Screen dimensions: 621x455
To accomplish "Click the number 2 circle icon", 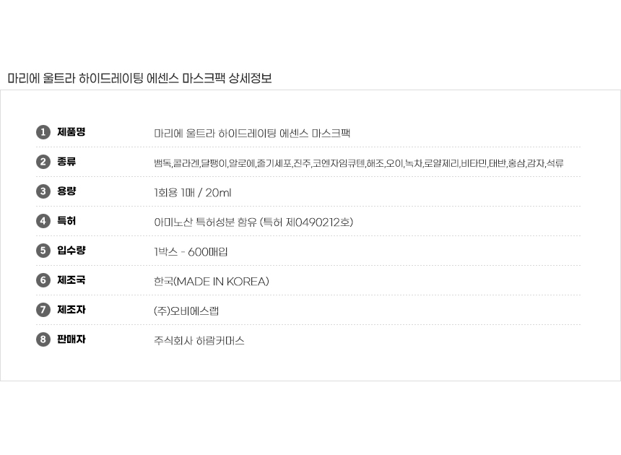I will pyautogui.click(x=43, y=162).
